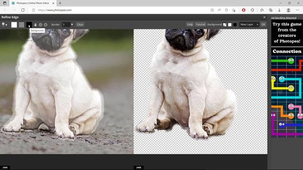Add this page to favorites
Image resolution: width=303 pixels, height=170 pixels.
tap(233, 10)
